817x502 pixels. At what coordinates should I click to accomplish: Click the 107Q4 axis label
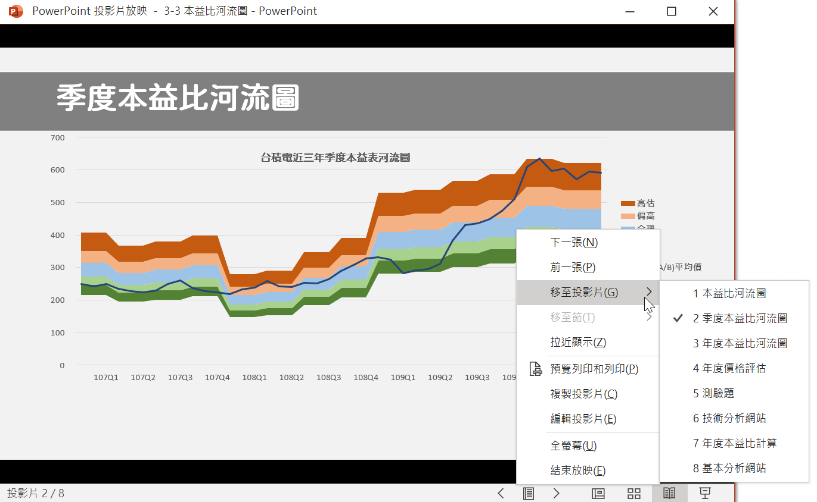pyautogui.click(x=218, y=377)
